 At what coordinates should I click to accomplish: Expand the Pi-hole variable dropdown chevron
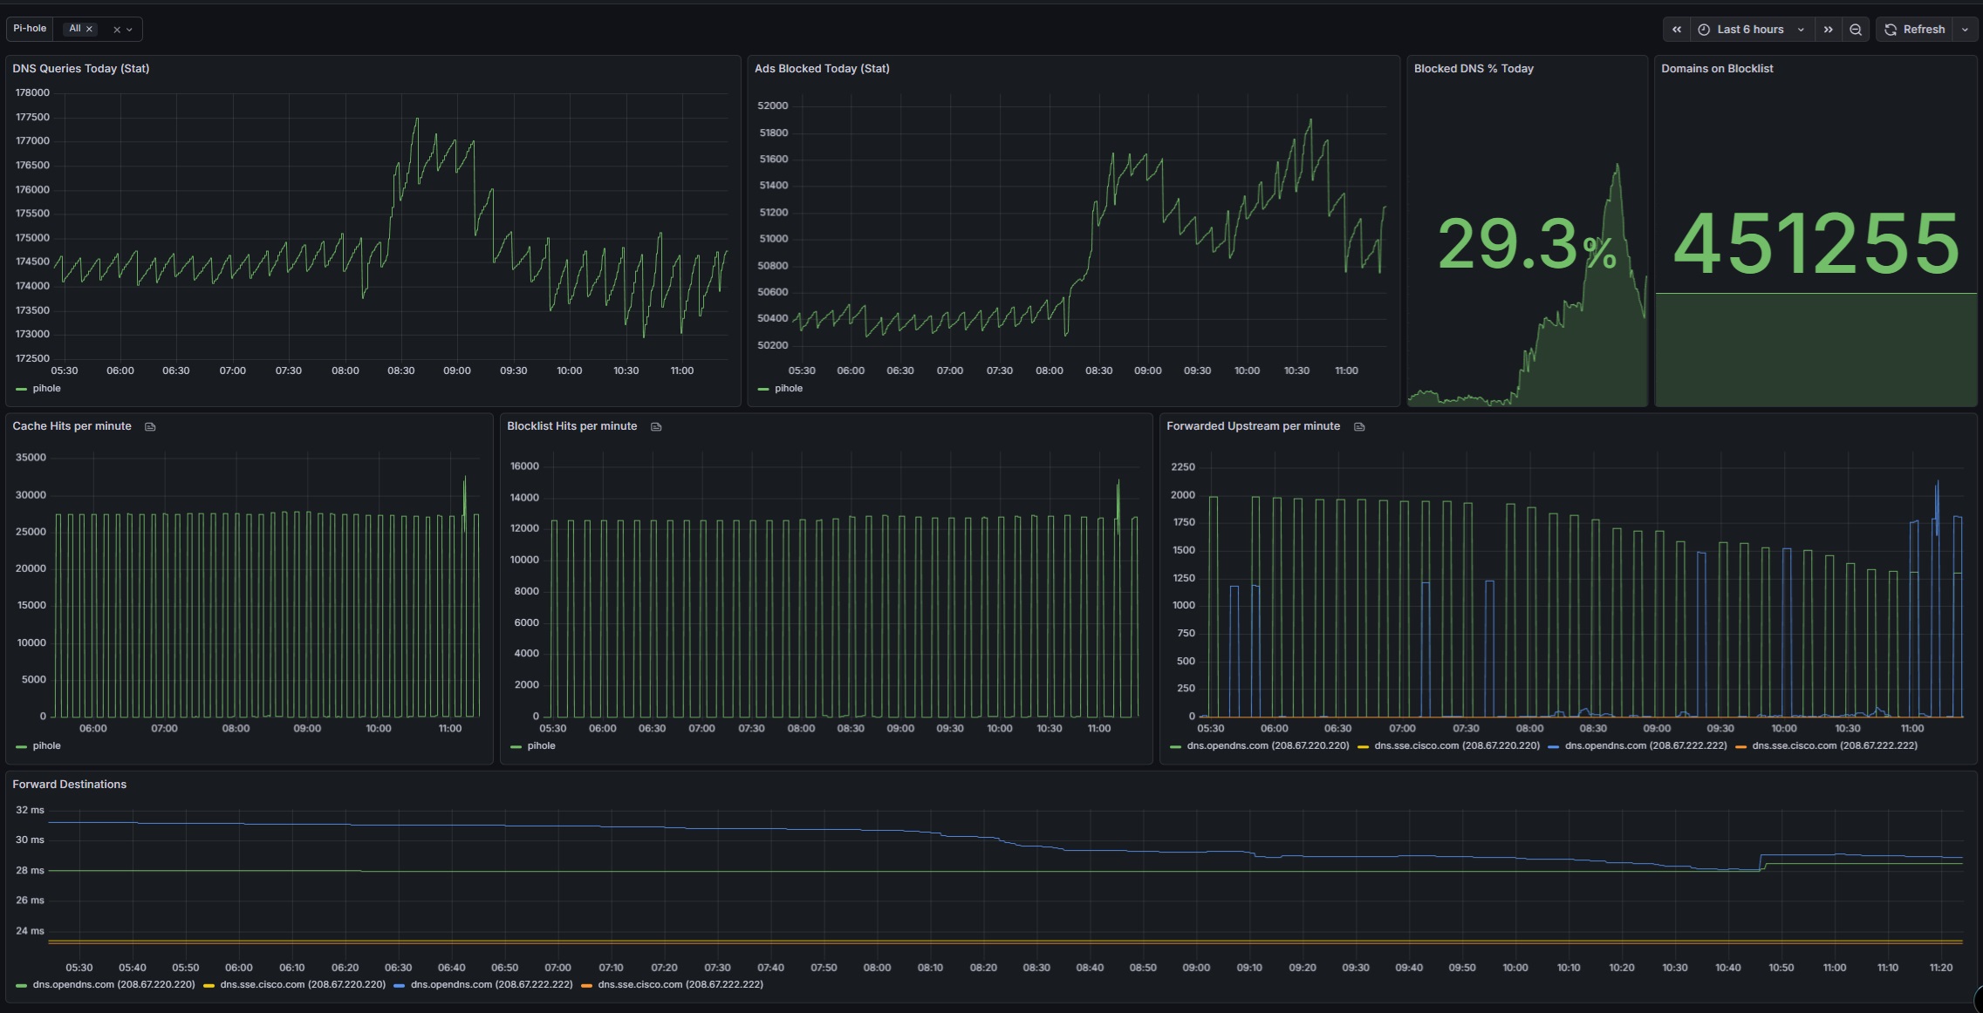pos(129,30)
